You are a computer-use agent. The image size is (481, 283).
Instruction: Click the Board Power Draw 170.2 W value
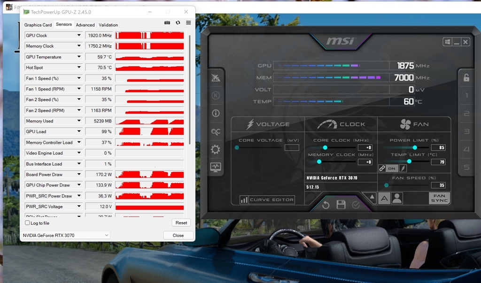click(x=99, y=175)
